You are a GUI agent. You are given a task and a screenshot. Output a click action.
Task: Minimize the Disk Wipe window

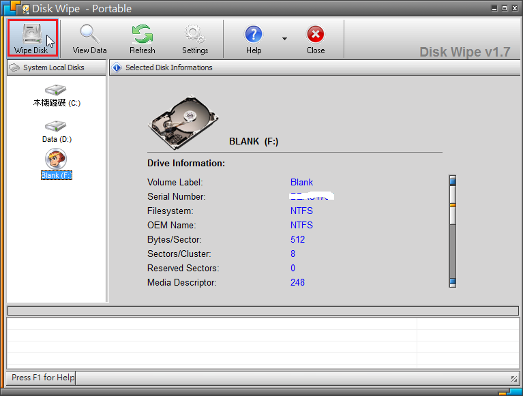click(495, 7)
